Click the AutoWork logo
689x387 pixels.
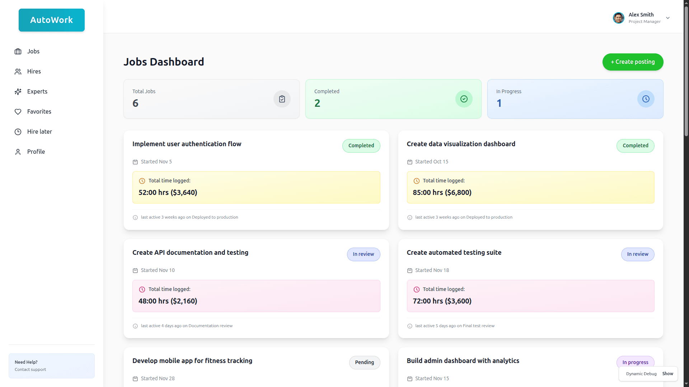pyautogui.click(x=52, y=20)
